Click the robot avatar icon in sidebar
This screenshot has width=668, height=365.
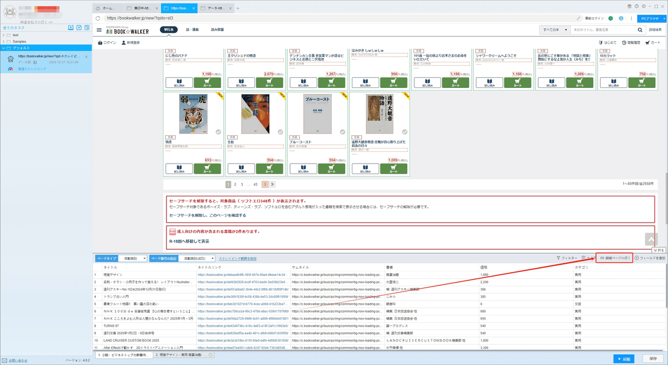tap(10, 59)
